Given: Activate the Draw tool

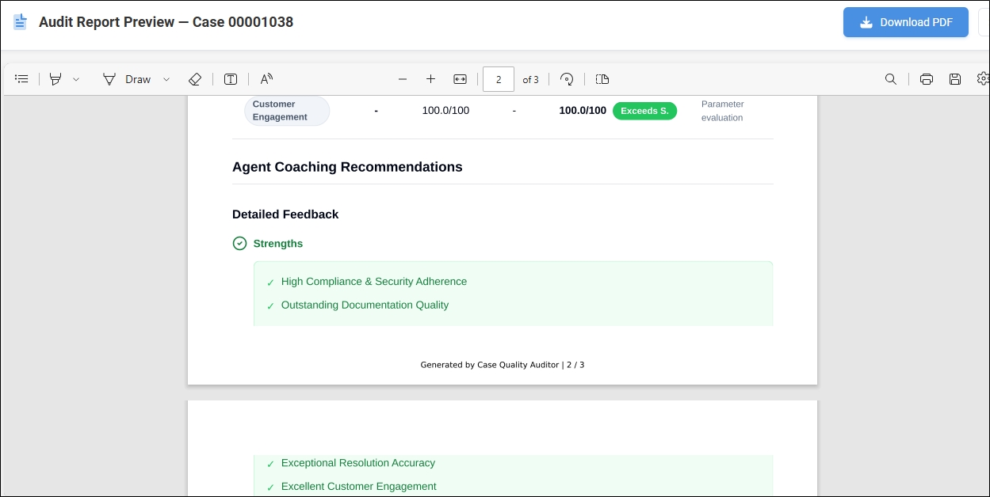Looking at the screenshot, I should [127, 79].
